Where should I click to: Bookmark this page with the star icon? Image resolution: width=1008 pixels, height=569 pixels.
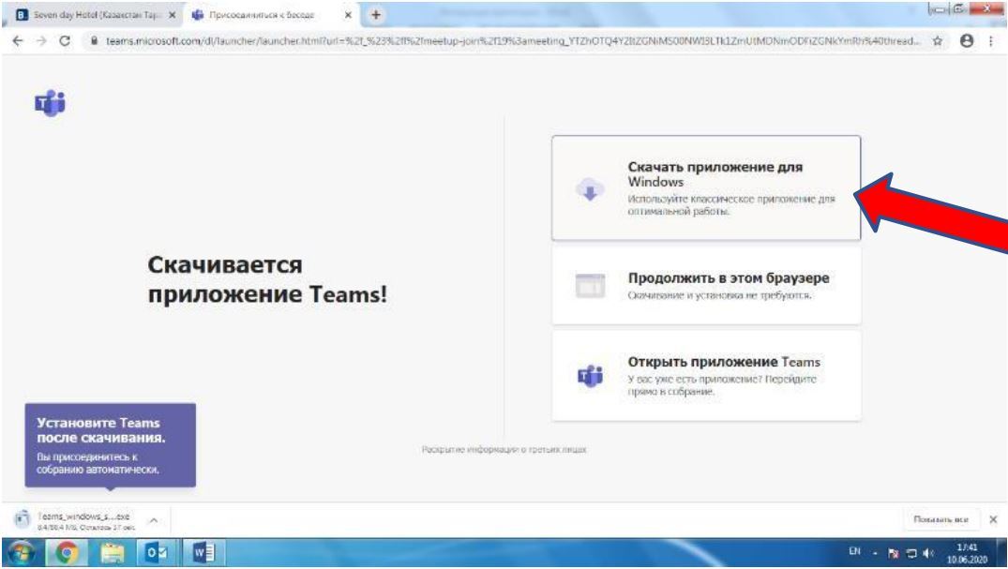coord(938,40)
